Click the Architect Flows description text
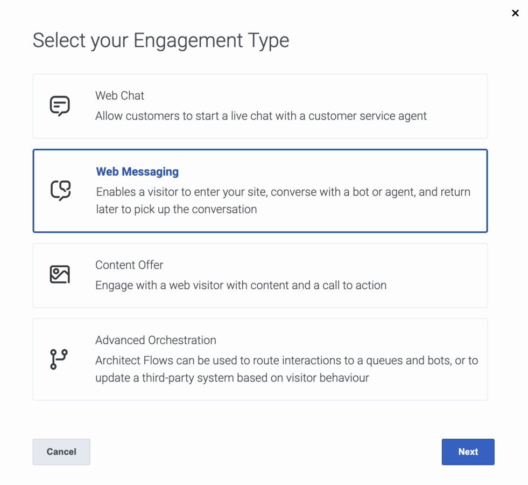The height and width of the screenshot is (485, 528). pos(286,369)
